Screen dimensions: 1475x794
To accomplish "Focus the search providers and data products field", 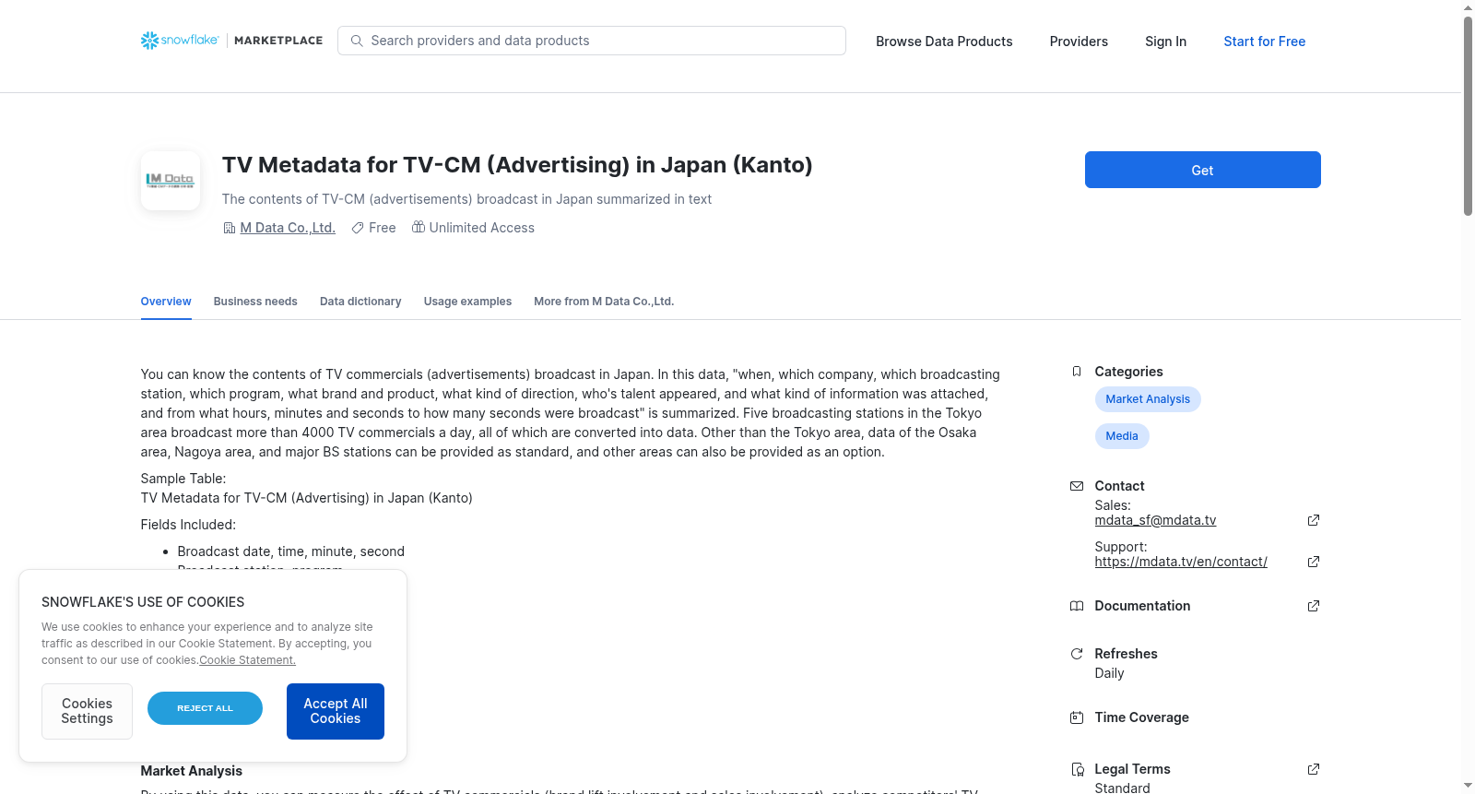I will pyautogui.click(x=592, y=41).
